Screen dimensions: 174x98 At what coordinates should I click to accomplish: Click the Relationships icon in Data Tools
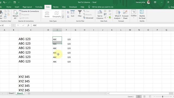(110, 14)
